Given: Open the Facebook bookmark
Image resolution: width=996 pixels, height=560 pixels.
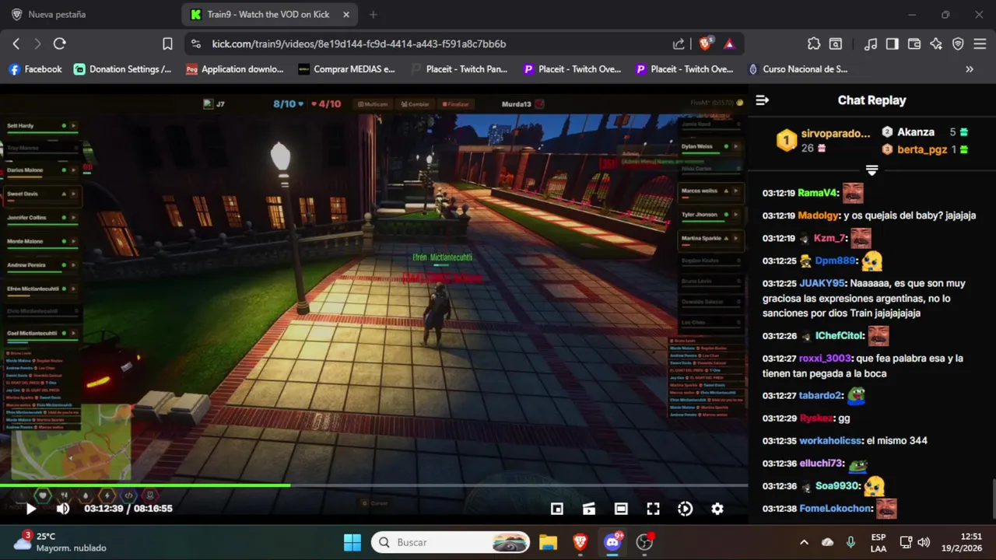Looking at the screenshot, I should (35, 69).
